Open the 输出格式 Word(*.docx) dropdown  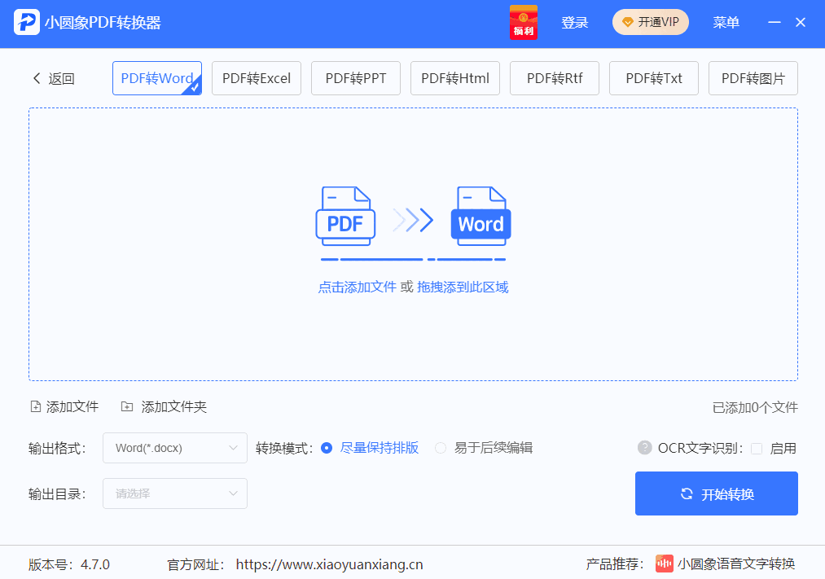[174, 447]
